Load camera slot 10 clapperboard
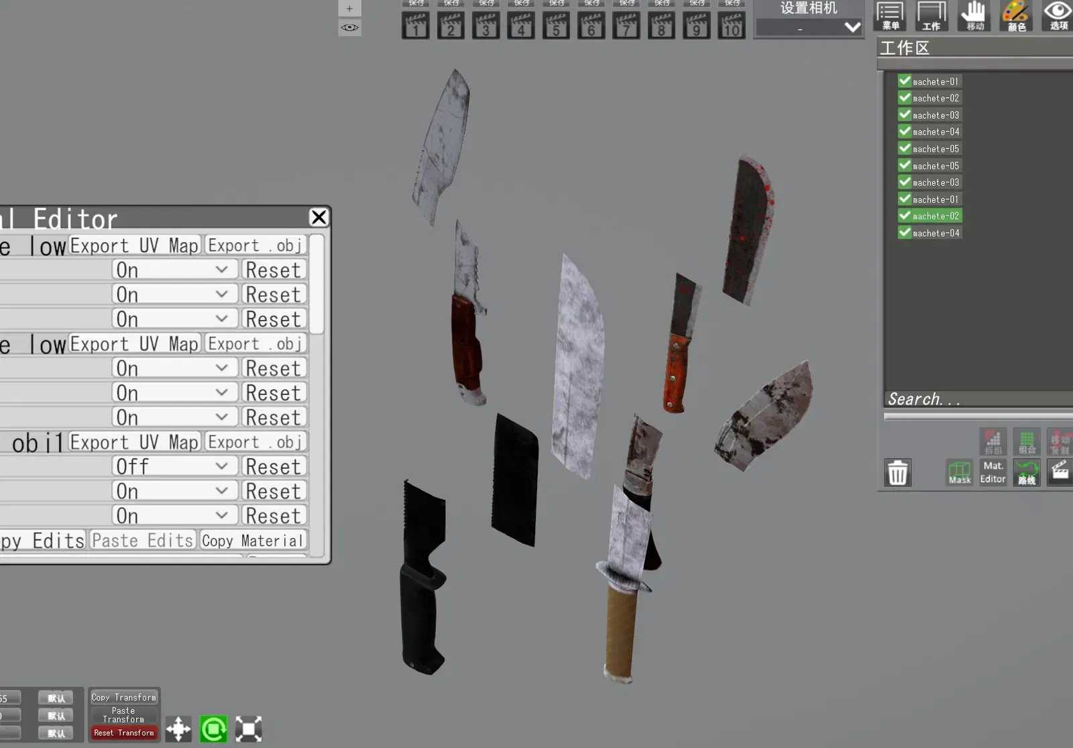Viewport: 1073px width, 748px height. (732, 26)
